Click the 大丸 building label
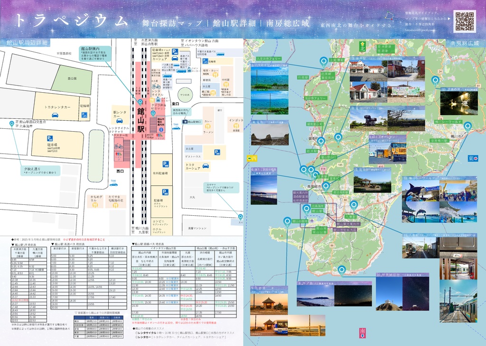 [192, 197]
